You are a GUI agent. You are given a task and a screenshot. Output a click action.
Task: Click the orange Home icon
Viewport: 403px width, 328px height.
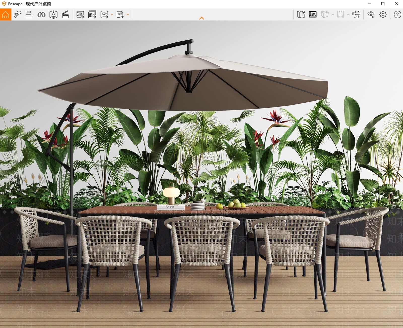coord(6,15)
